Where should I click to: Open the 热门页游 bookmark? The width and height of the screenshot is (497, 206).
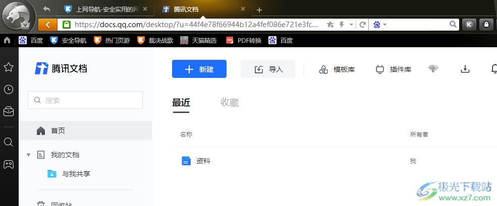click(x=112, y=40)
